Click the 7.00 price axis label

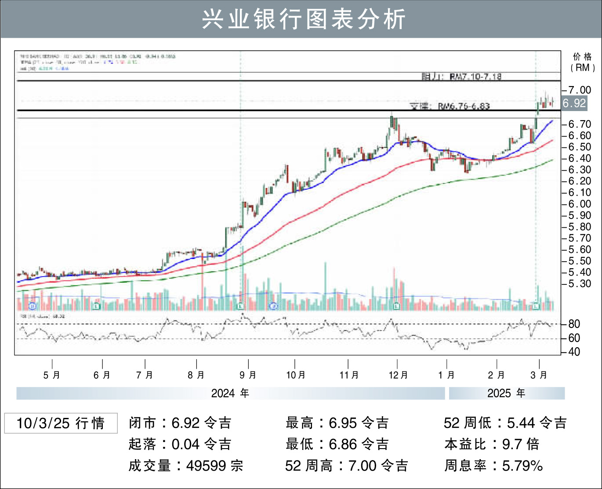(x=580, y=90)
